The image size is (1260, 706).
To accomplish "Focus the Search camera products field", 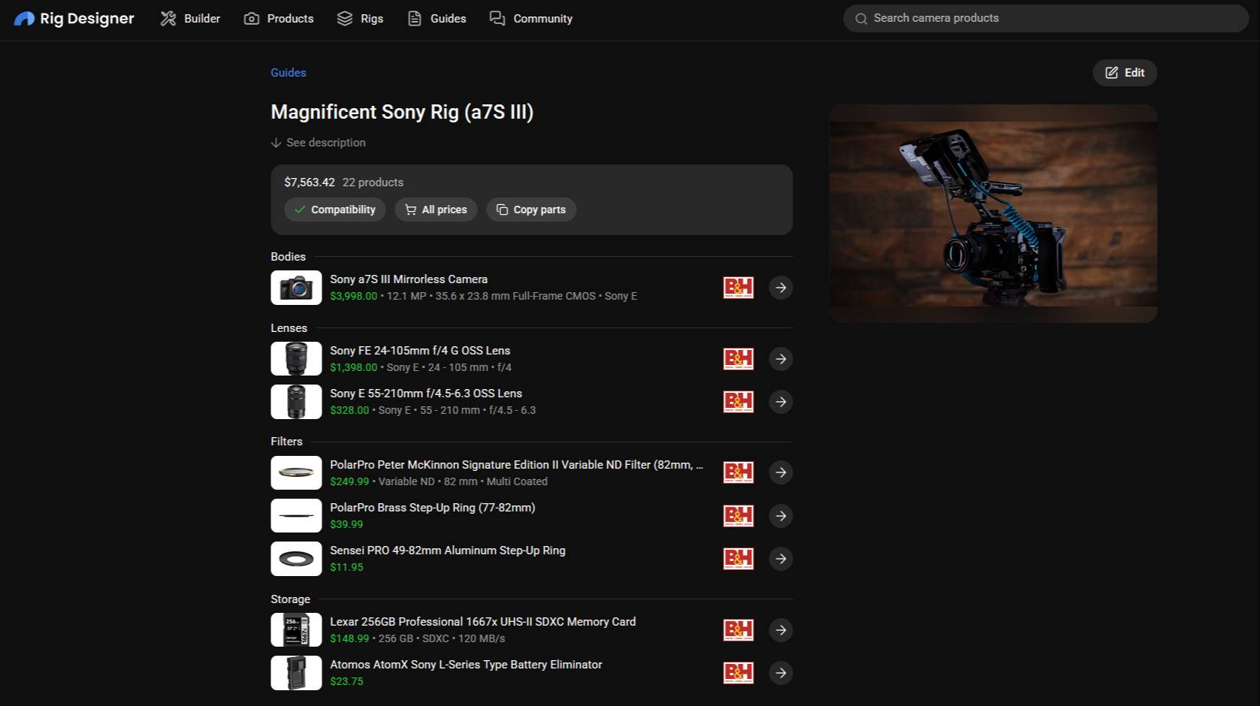I will click(x=1046, y=18).
